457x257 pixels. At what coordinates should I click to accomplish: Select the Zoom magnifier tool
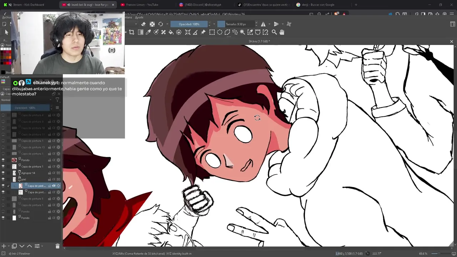[x=274, y=32]
